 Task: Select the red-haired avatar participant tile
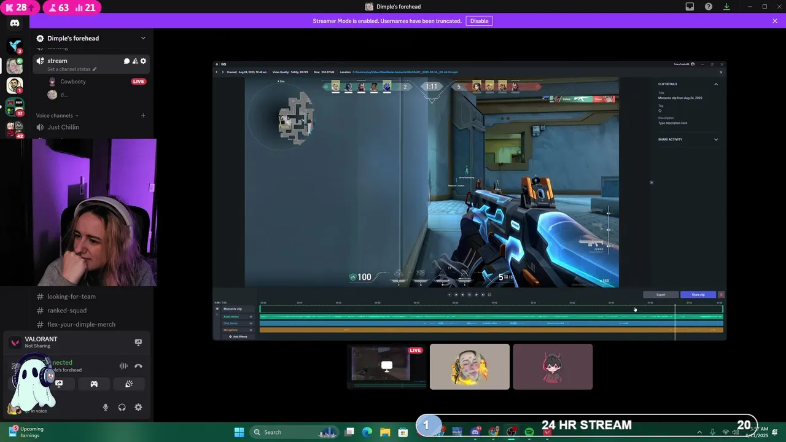(x=553, y=366)
